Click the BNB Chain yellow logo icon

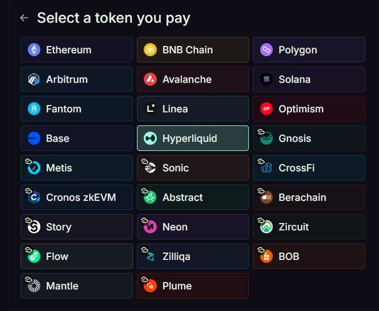click(151, 50)
